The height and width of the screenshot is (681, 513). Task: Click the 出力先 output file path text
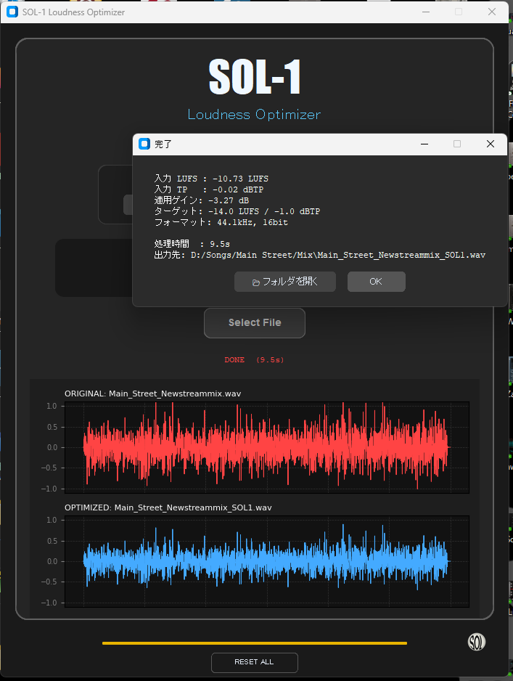pyautogui.click(x=337, y=256)
